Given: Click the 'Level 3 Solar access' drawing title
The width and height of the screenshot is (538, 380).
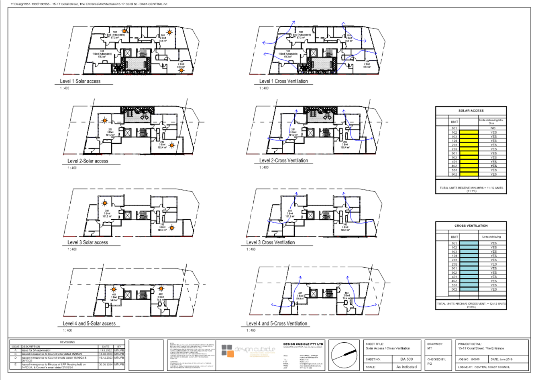Looking at the screenshot, I should (x=88, y=242).
